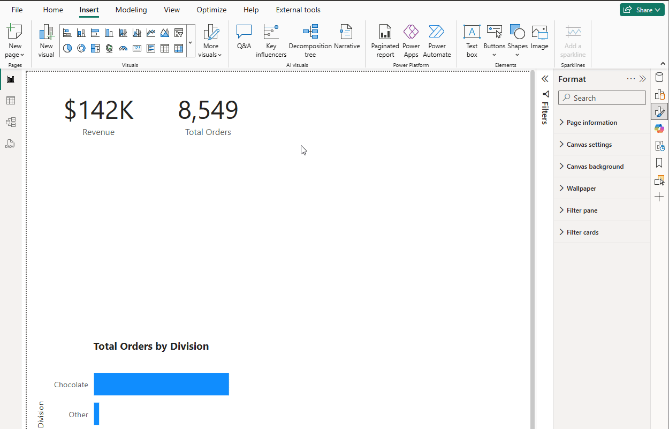Viewport: 669px width, 429px height.
Task: Open DAX query view in left sidebar
Action: pos(11,144)
